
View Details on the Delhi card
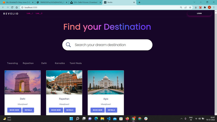click(28, 110)
